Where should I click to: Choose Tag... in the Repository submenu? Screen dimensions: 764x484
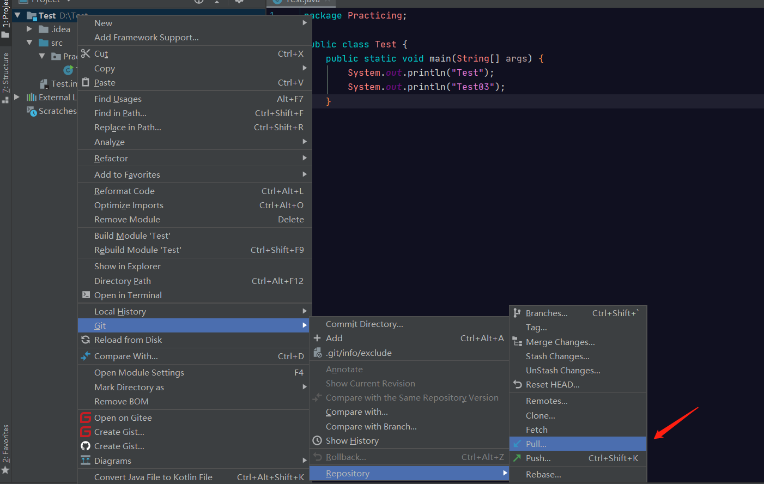point(578,327)
